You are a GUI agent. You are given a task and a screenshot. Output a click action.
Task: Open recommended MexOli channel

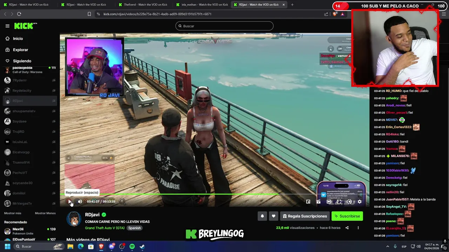click(x=30, y=231)
